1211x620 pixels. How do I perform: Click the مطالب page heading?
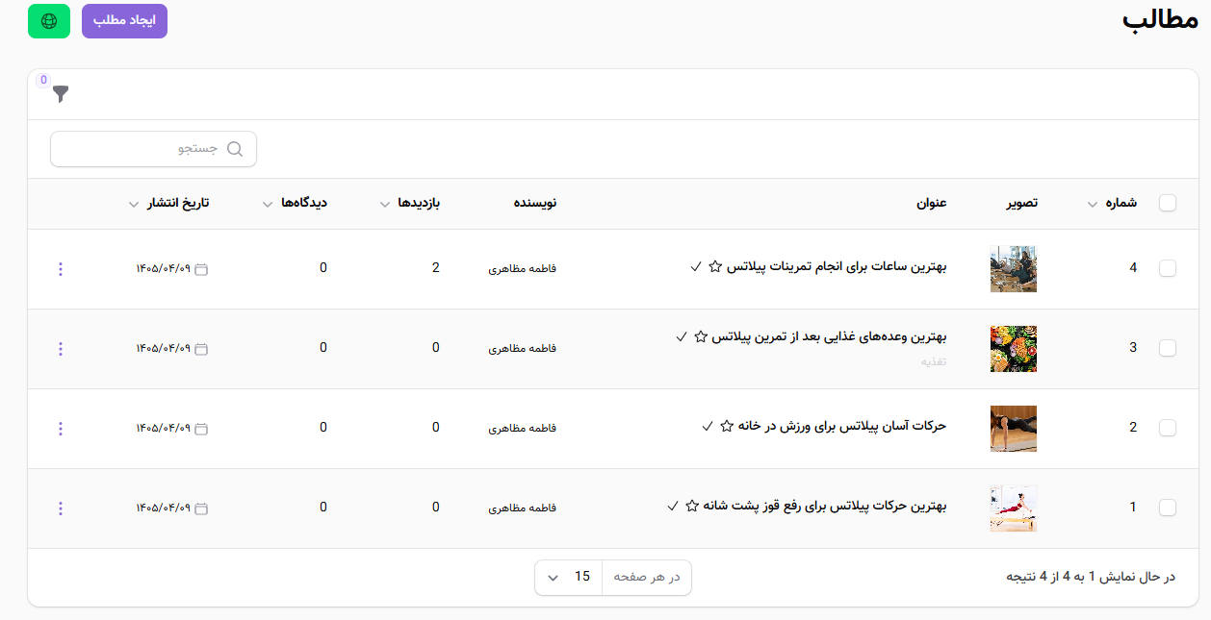click(x=1159, y=21)
